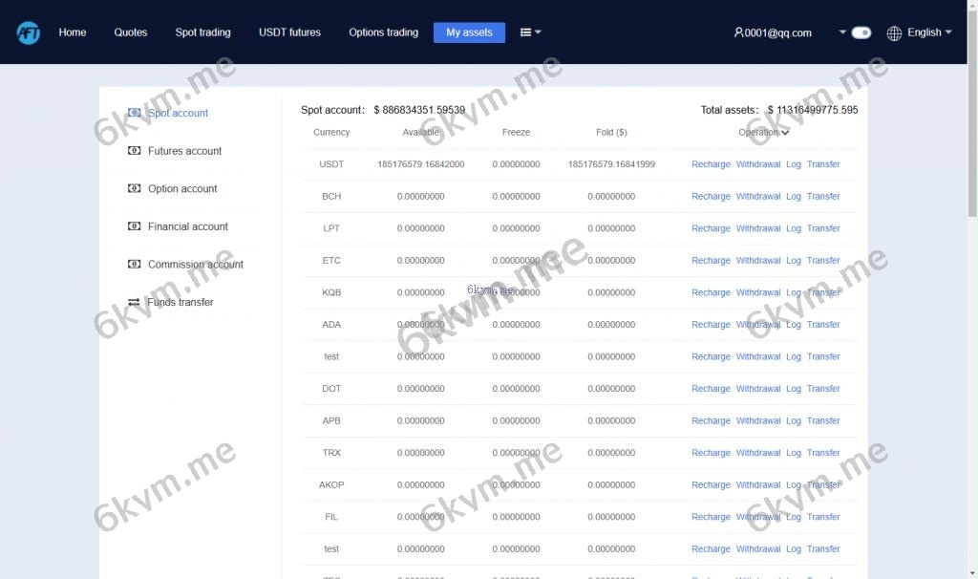
Task: Click the Funds transfer arrows icon
Action: pos(134,303)
